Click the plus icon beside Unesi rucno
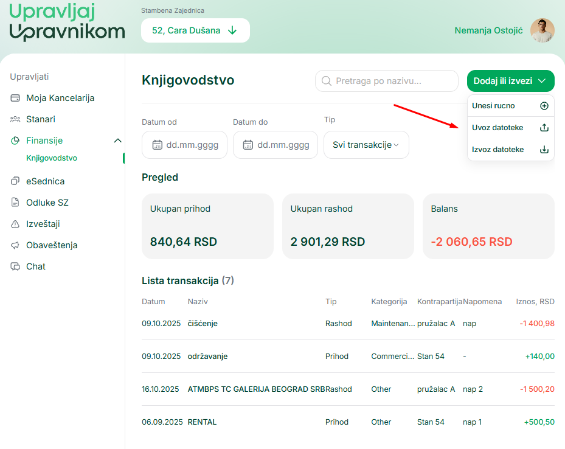The image size is (565, 449). 544,105
